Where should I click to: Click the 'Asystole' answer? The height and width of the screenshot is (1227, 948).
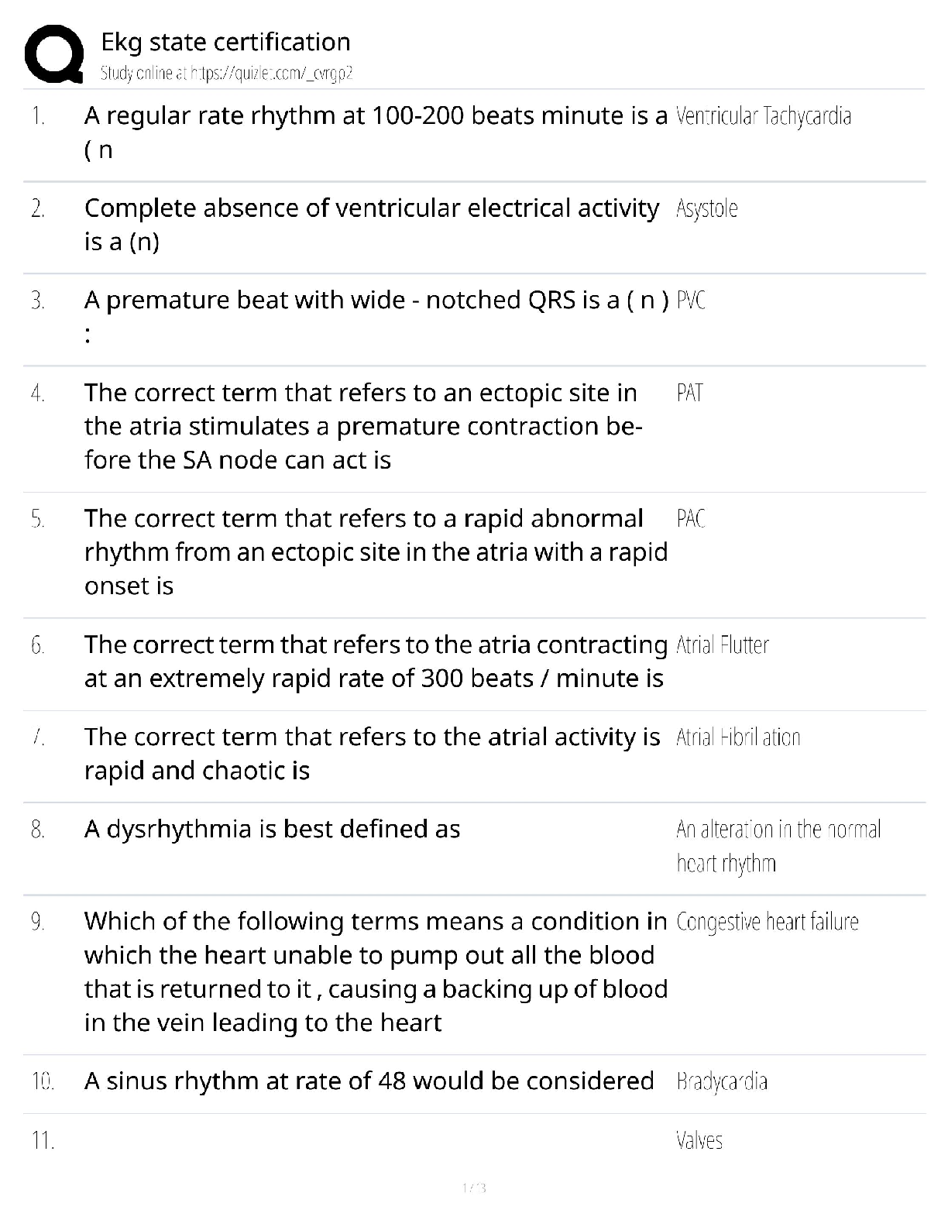(x=706, y=208)
